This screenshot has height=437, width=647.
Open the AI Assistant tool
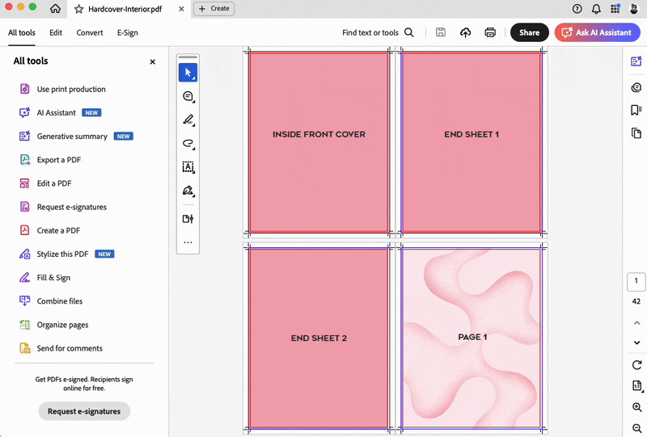(60, 112)
